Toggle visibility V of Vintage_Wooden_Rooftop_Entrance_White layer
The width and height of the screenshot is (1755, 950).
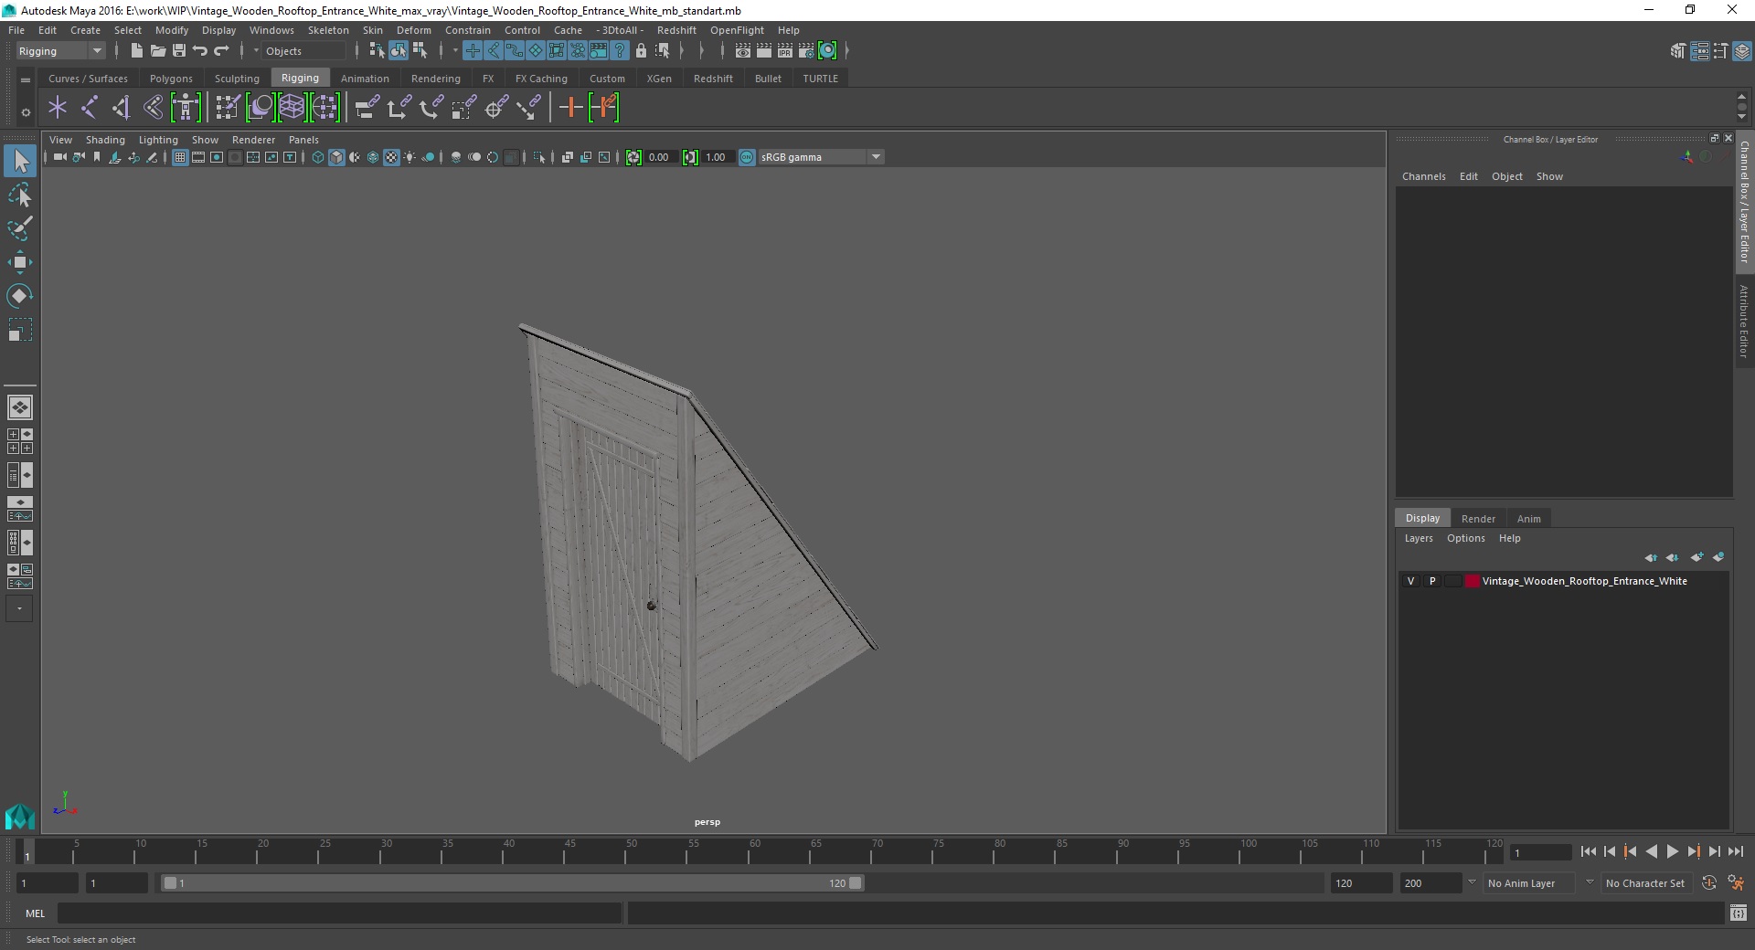[x=1411, y=581]
